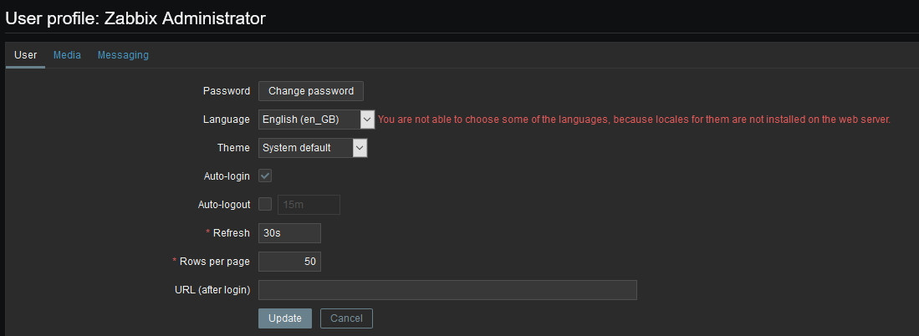This screenshot has width=919, height=336.
Task: Select the User tab
Action: (26, 55)
